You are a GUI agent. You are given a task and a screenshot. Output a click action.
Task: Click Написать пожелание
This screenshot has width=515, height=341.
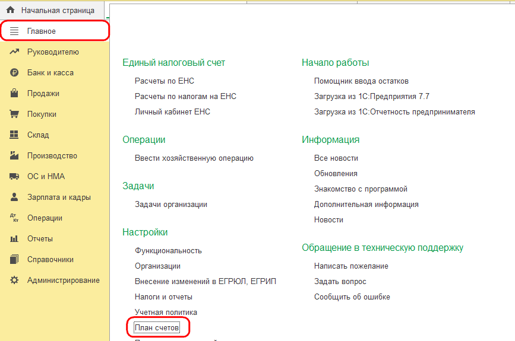(351, 266)
